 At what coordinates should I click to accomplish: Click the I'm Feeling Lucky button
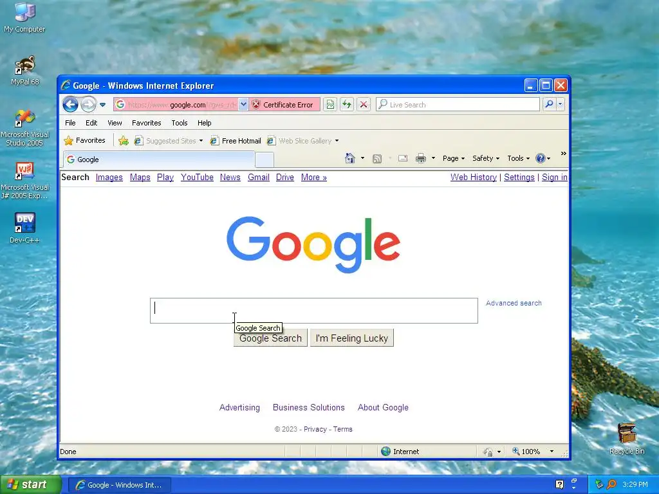352,338
